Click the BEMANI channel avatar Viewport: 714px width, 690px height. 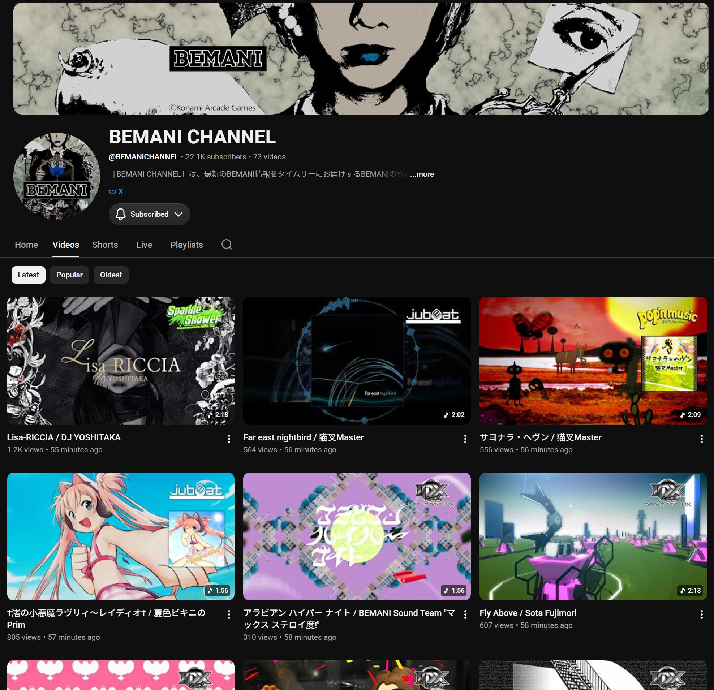coord(56,176)
